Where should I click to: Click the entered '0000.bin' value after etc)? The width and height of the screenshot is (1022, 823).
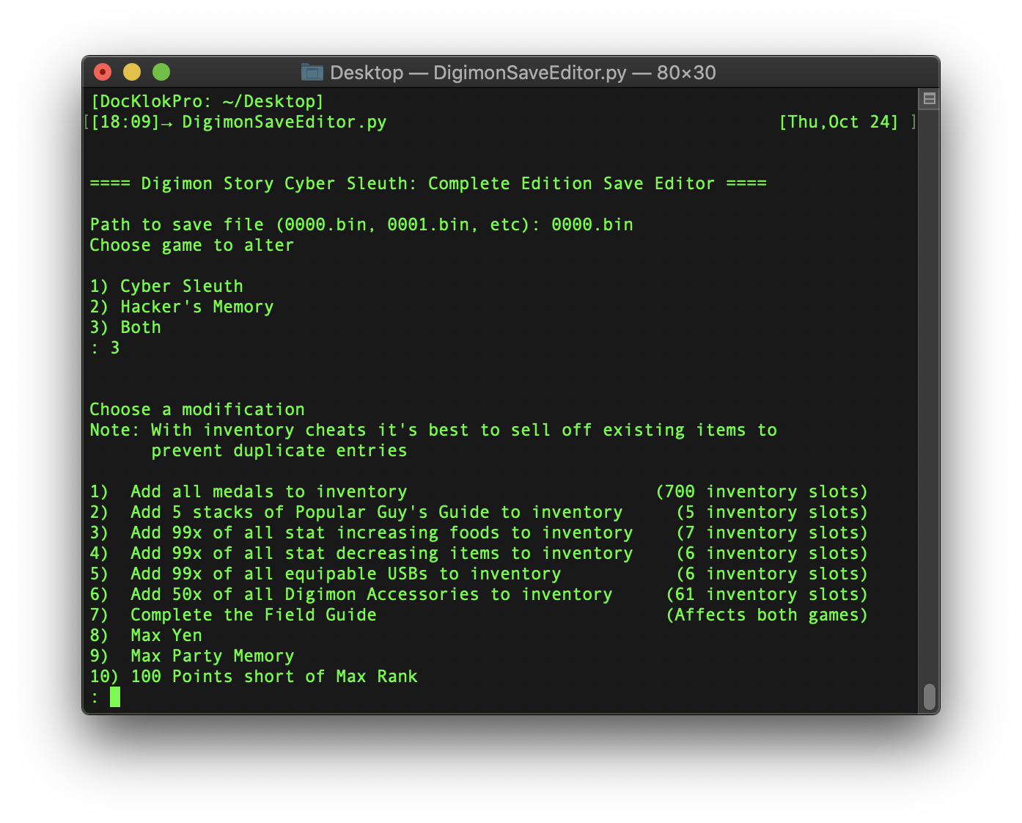point(592,224)
